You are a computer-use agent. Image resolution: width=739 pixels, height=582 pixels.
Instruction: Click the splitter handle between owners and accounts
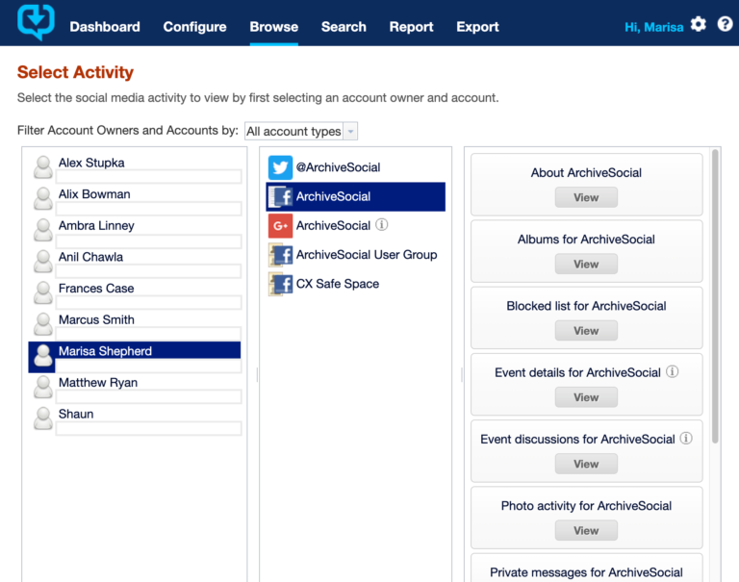pyautogui.click(x=257, y=374)
